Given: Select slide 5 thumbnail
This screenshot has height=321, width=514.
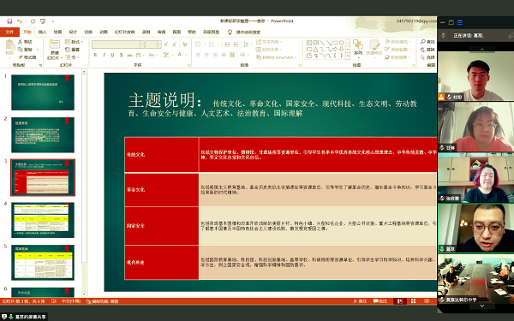Looking at the screenshot, I should click(x=43, y=263).
